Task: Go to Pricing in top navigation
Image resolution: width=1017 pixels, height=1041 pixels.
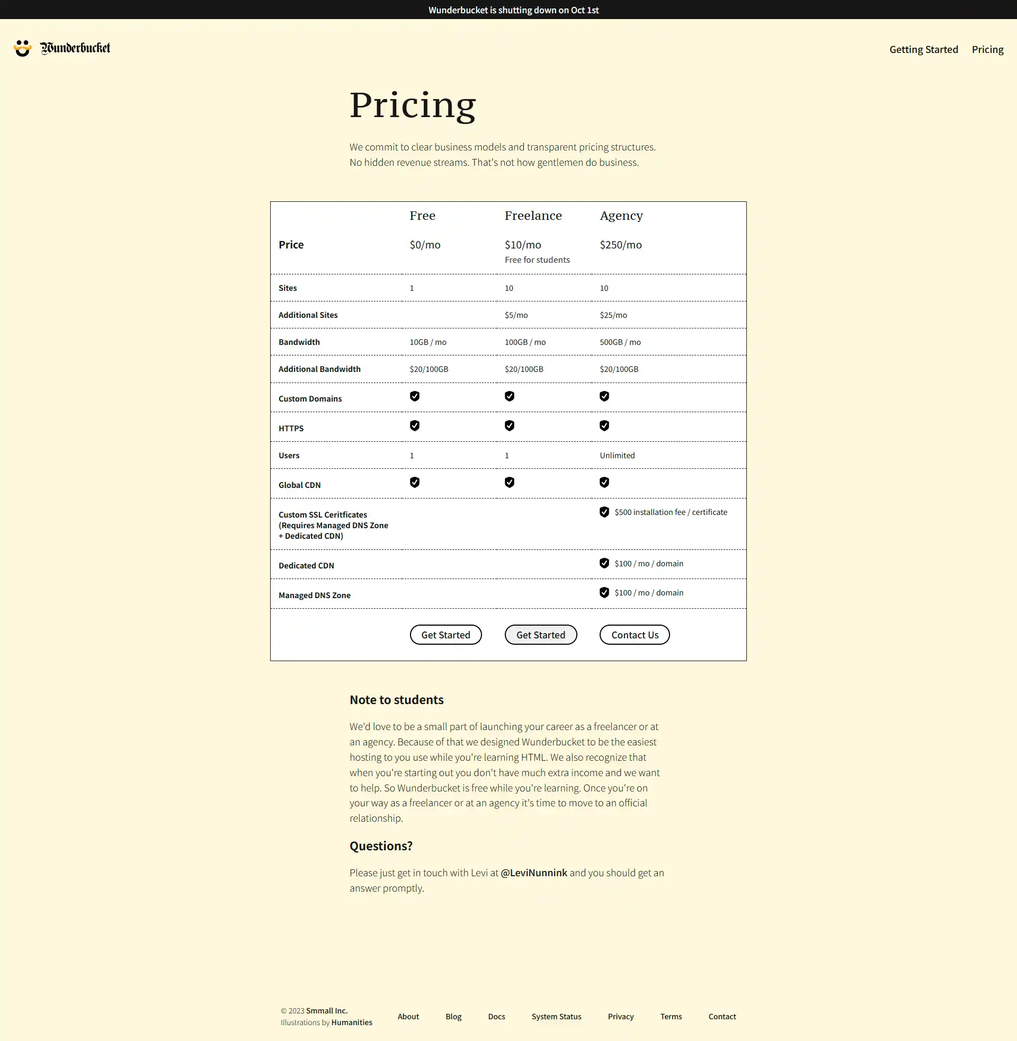Action: coord(987,50)
